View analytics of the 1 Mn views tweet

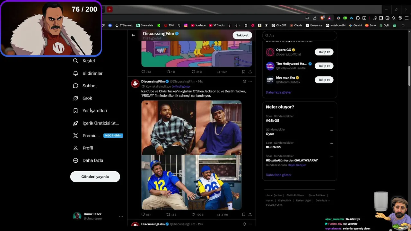pos(222,72)
